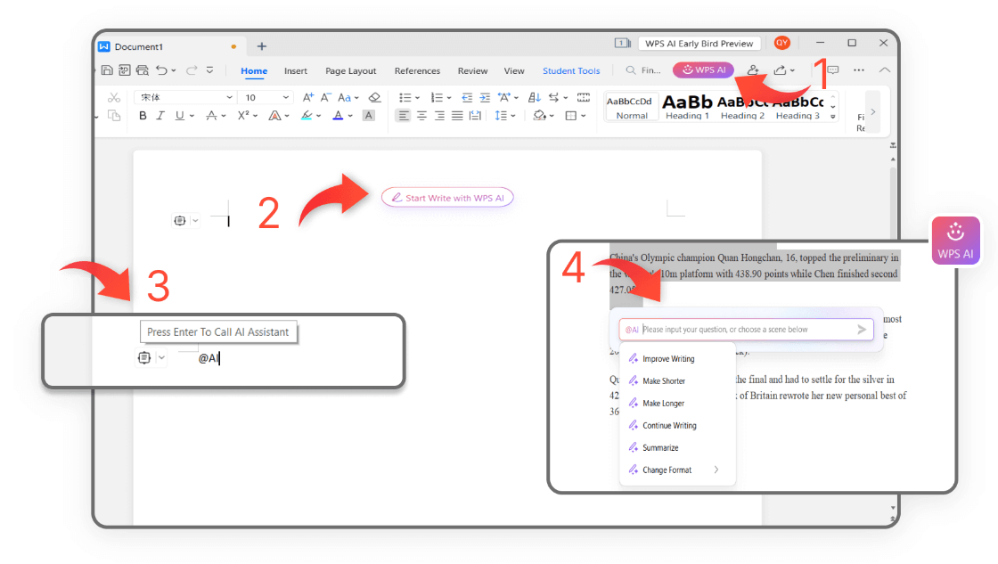Viewport: 998px width, 564px height.
Task: Toggle character shading A button
Action: [x=369, y=115]
